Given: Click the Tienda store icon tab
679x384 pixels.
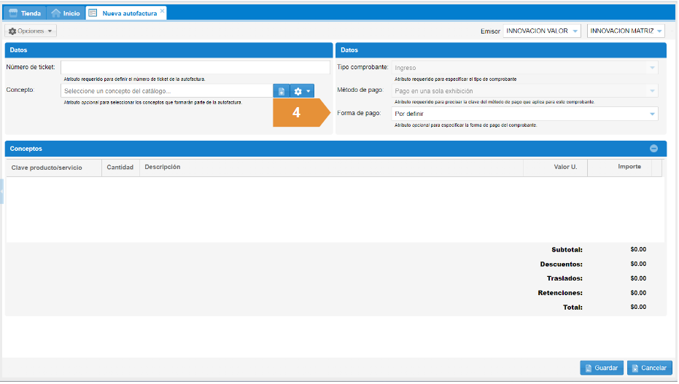Looking at the screenshot, I should 14,13.
